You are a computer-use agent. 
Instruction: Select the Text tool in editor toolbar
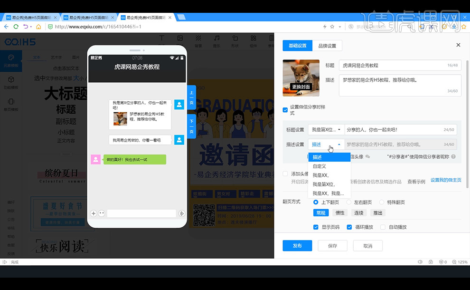161,38
